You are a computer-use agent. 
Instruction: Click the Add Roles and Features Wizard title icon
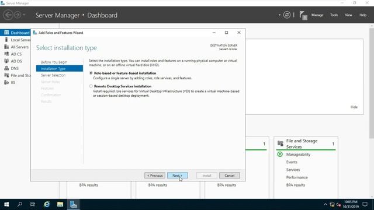pyautogui.click(x=35, y=33)
